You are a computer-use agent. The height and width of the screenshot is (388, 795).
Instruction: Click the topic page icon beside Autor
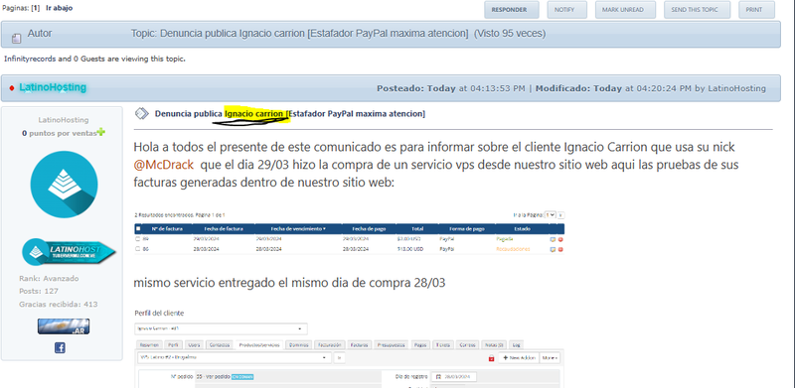[16, 38]
